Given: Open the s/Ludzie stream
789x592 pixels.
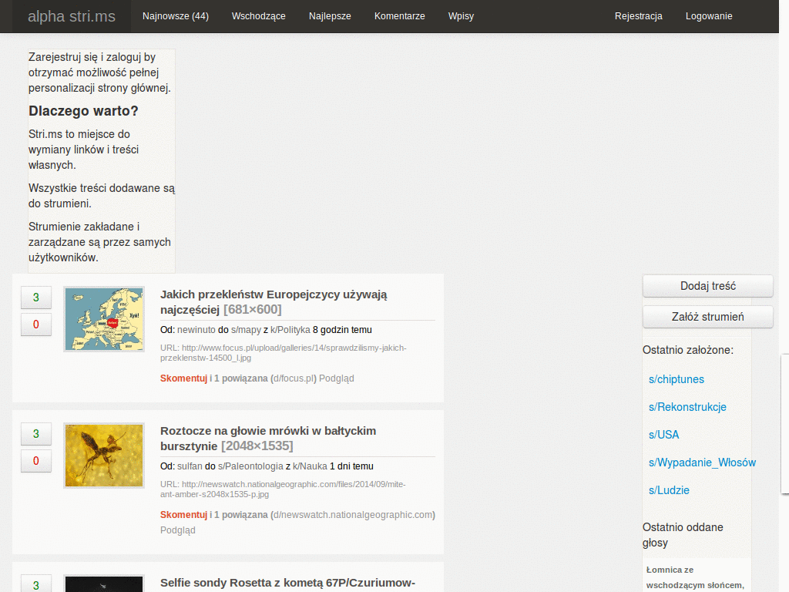Looking at the screenshot, I should [x=669, y=490].
